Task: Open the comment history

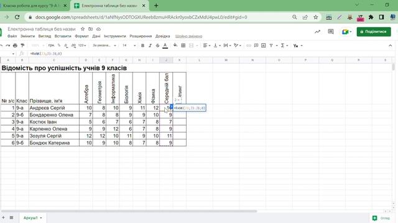Action: 331,32
